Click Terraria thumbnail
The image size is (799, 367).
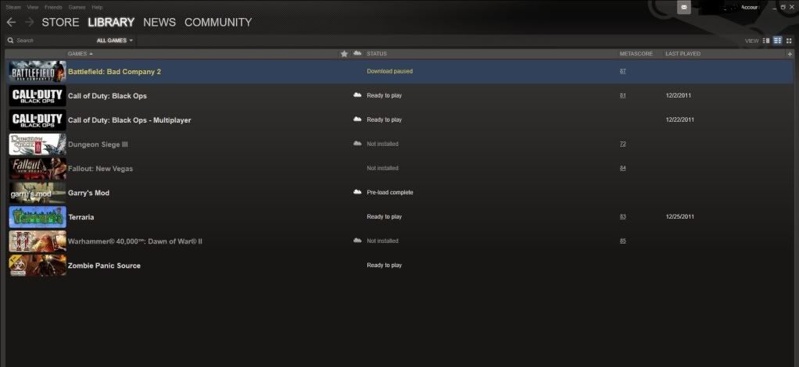tap(38, 217)
